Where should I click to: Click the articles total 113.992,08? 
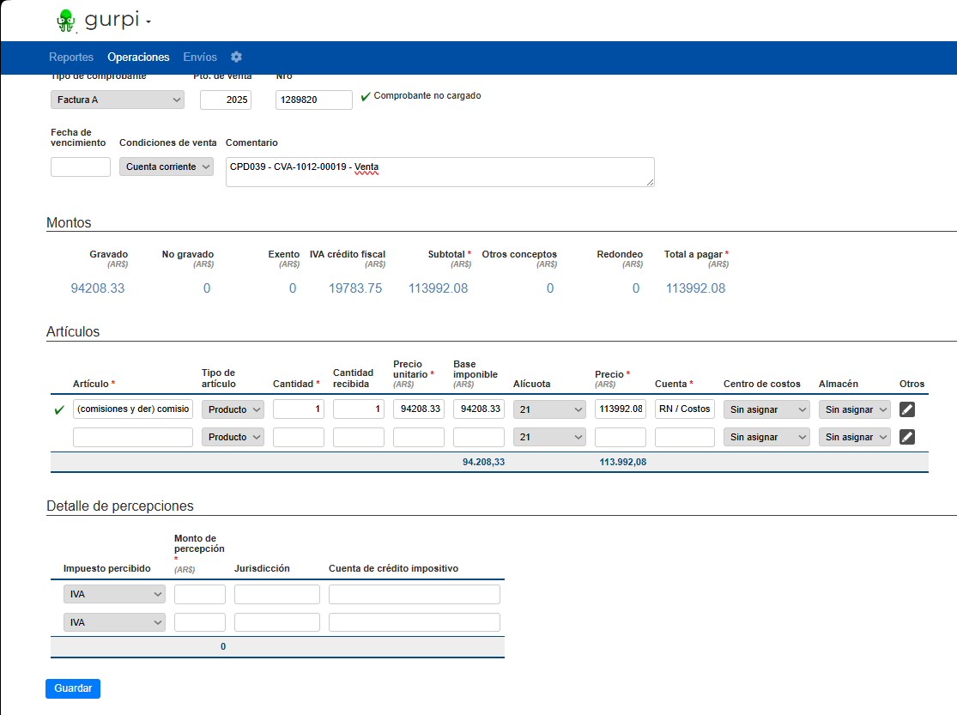[x=622, y=462]
